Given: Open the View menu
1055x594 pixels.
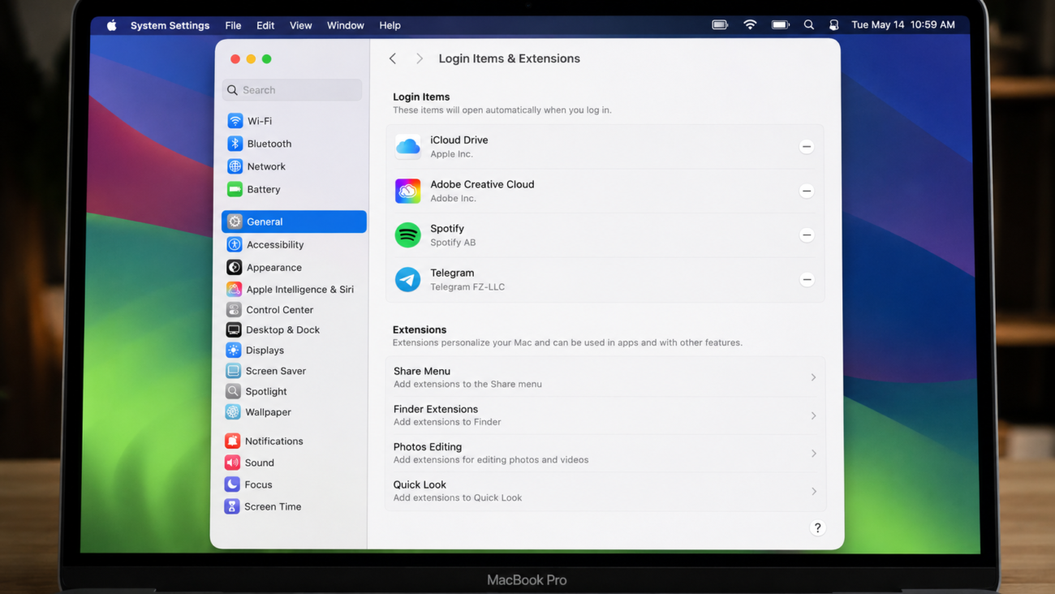Looking at the screenshot, I should [300, 25].
